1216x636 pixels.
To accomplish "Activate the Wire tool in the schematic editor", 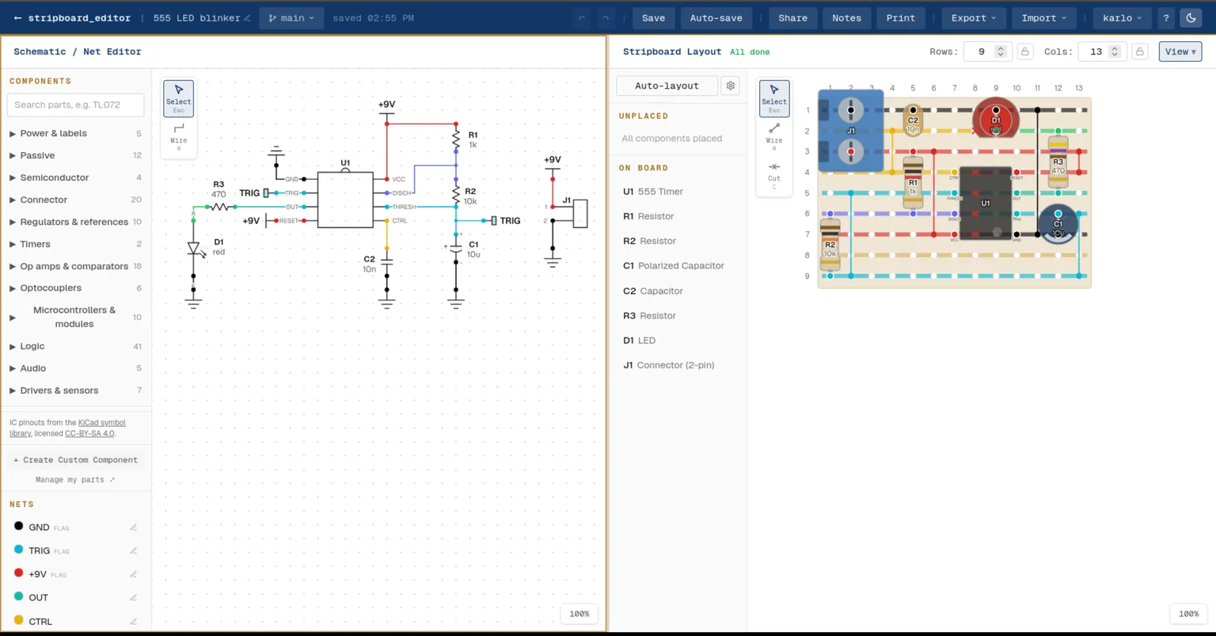I will [x=179, y=136].
